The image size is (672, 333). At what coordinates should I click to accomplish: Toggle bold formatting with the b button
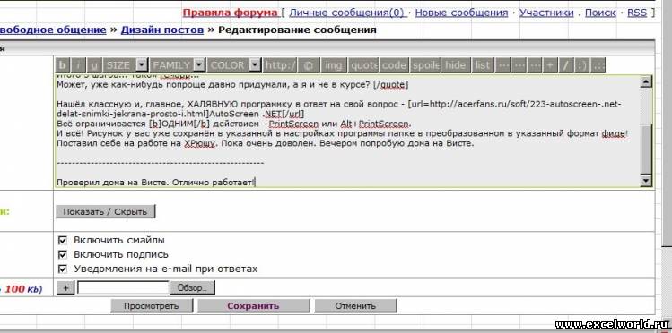pyautogui.click(x=63, y=65)
